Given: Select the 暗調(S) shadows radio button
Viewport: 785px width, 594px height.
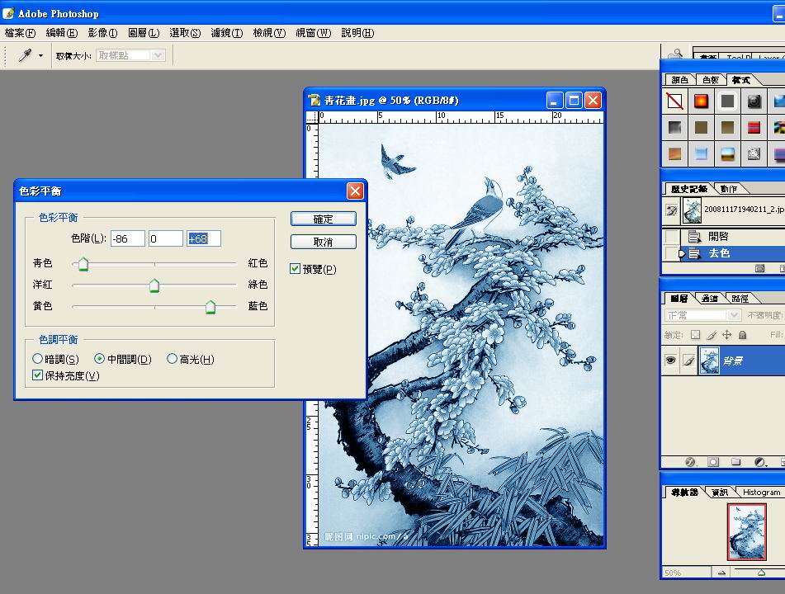Looking at the screenshot, I should coord(37,358).
